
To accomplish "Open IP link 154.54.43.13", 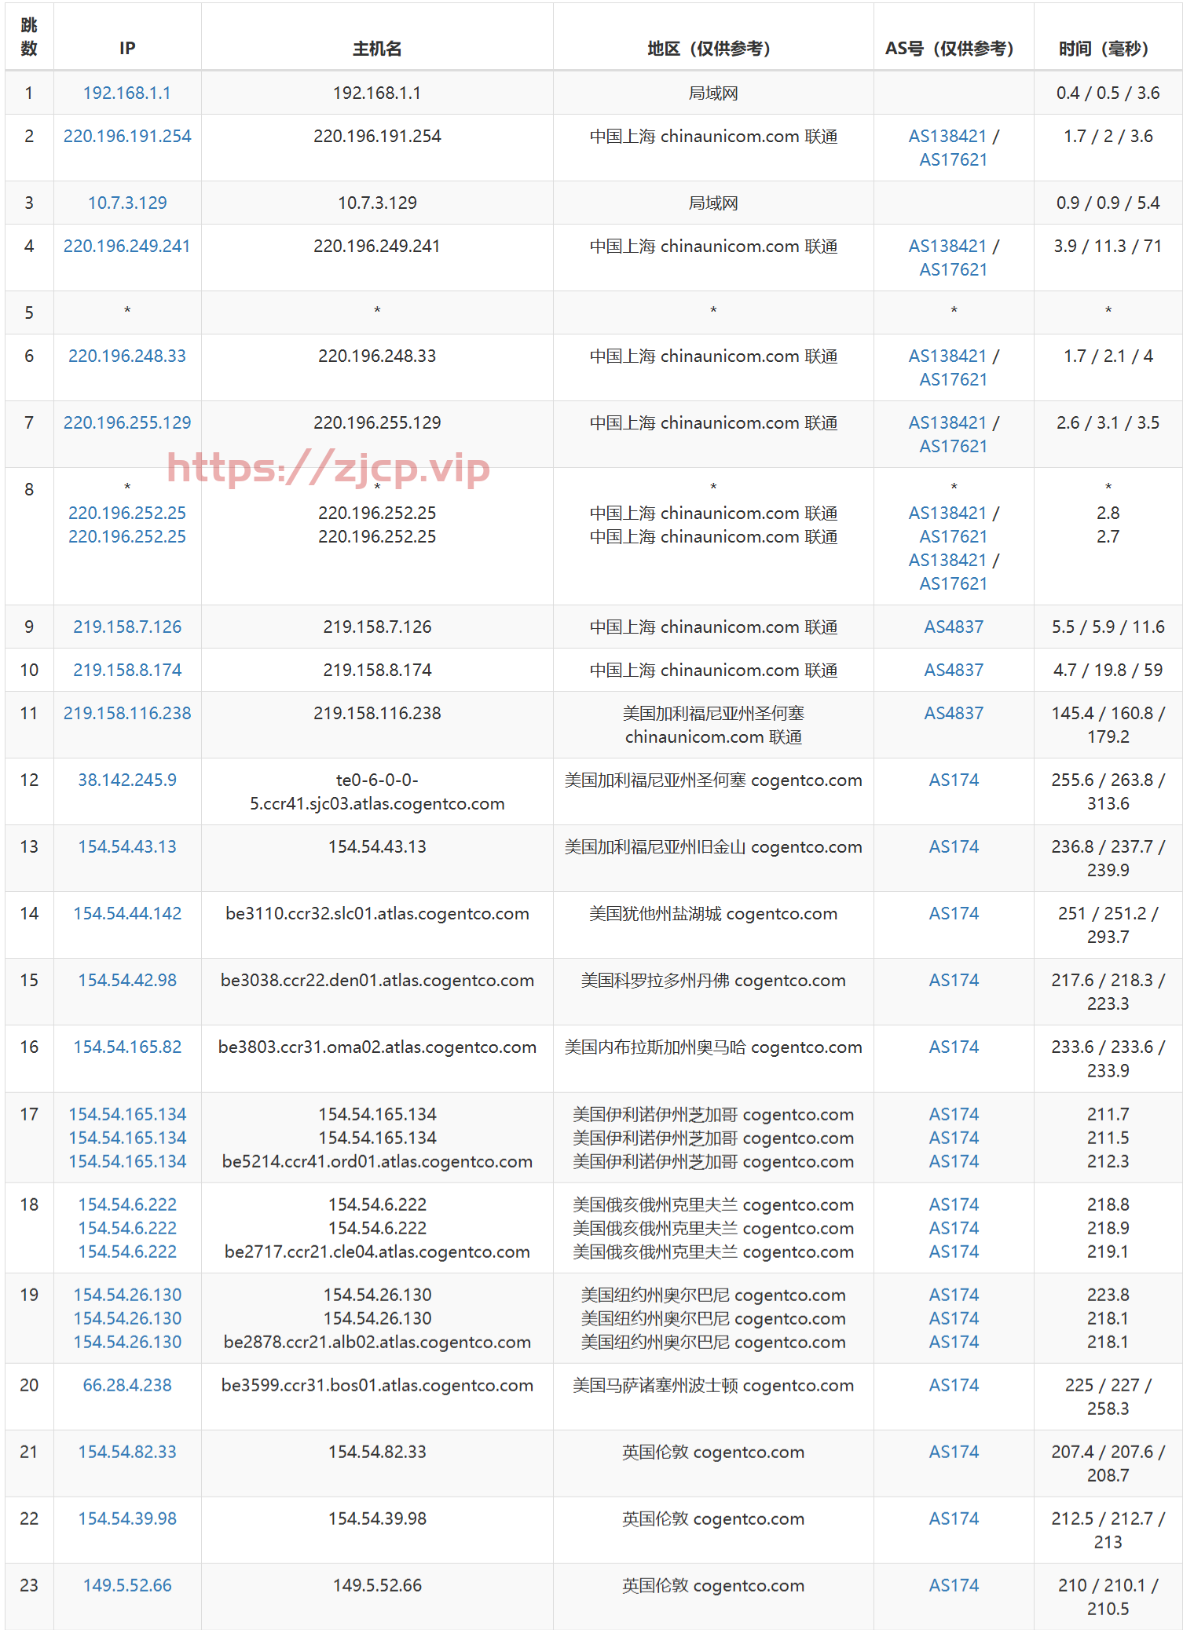I will [x=127, y=846].
